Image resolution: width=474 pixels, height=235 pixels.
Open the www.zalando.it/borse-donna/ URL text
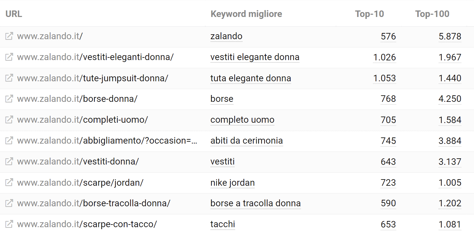pos(77,99)
